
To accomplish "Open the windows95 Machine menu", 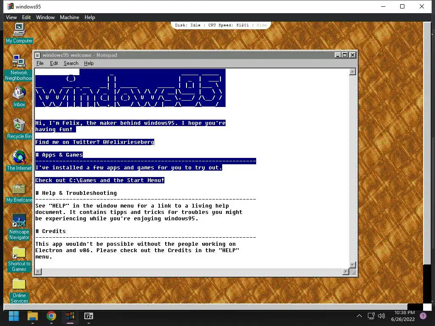I will click(x=69, y=17).
